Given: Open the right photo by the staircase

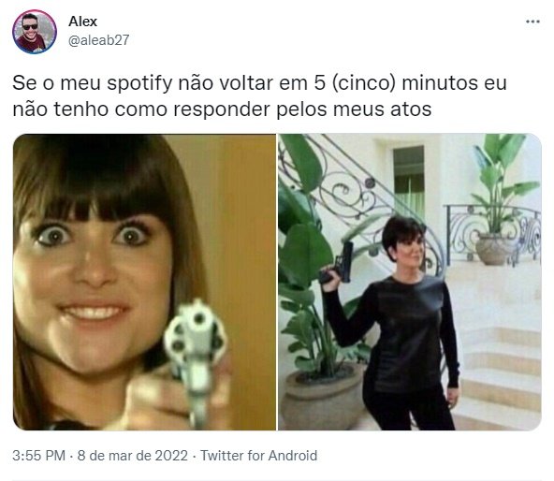Looking at the screenshot, I should [410, 282].
